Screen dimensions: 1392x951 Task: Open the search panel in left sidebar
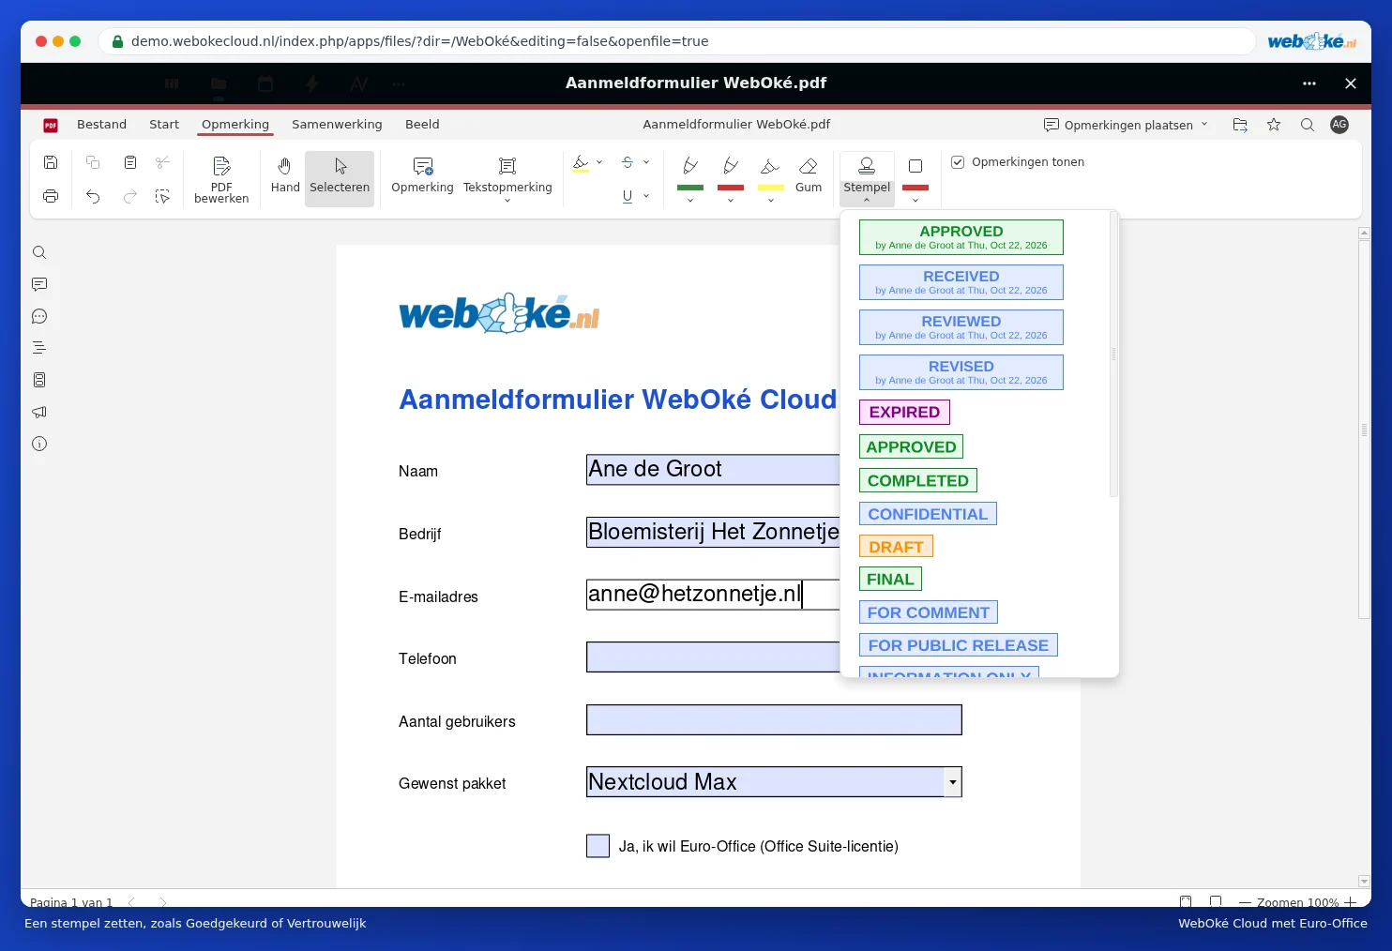click(x=39, y=252)
